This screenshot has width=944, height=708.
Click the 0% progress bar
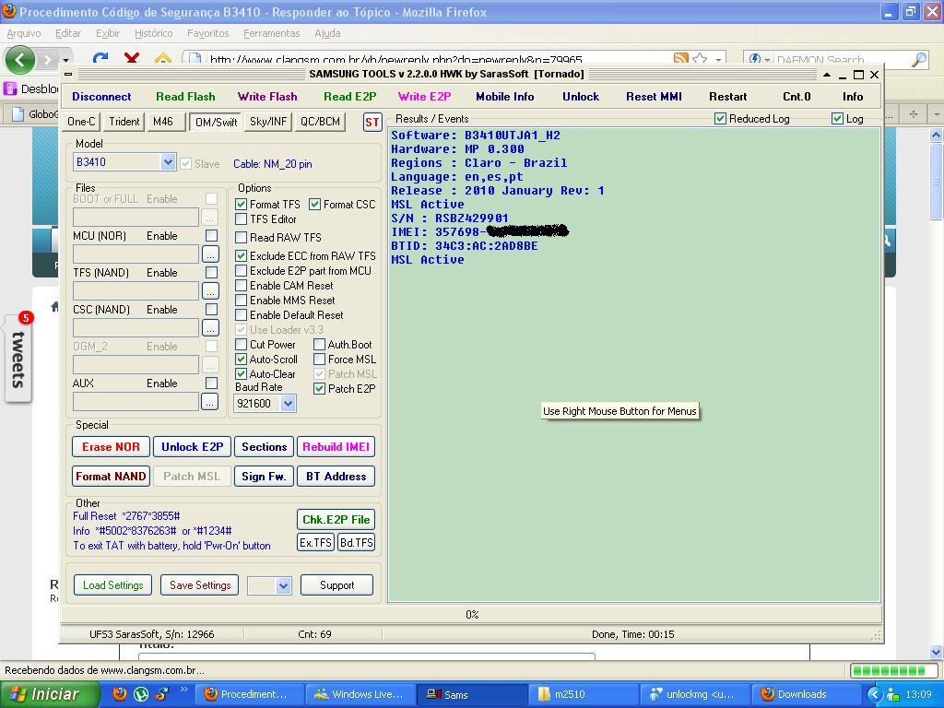click(472, 615)
